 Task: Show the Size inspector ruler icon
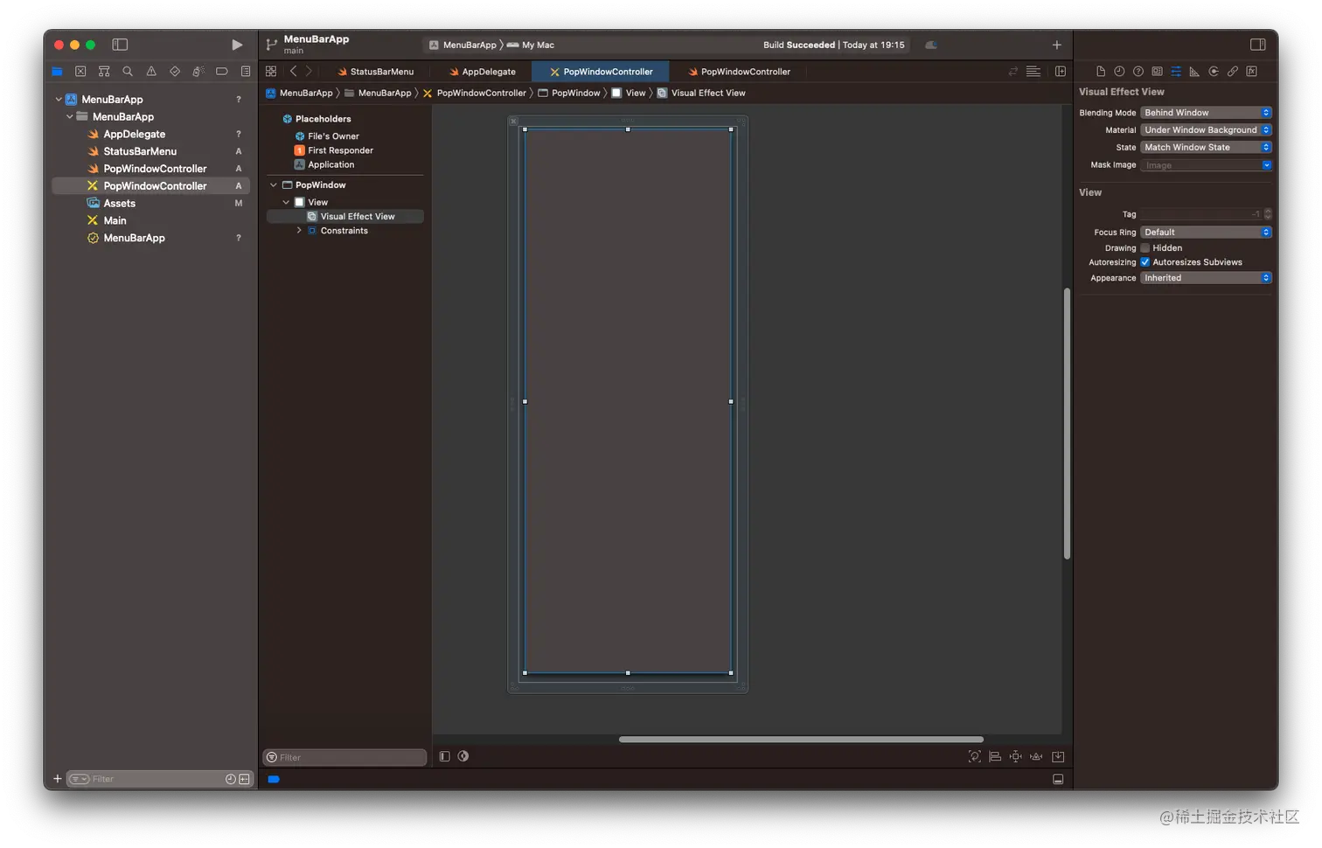coord(1194,72)
